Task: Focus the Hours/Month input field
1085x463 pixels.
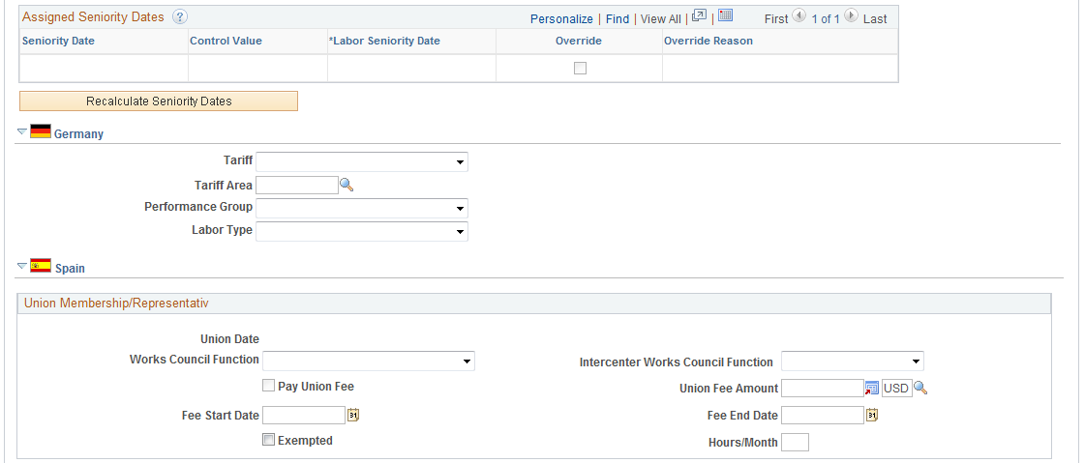Action: [795, 443]
